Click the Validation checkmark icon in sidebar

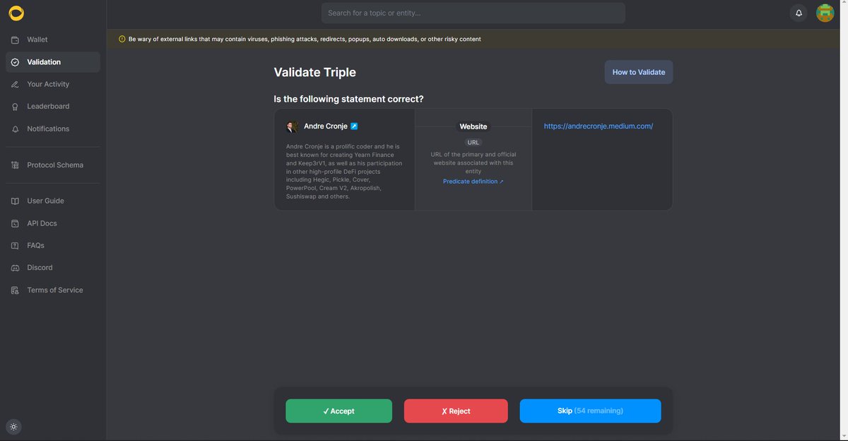pyautogui.click(x=15, y=62)
